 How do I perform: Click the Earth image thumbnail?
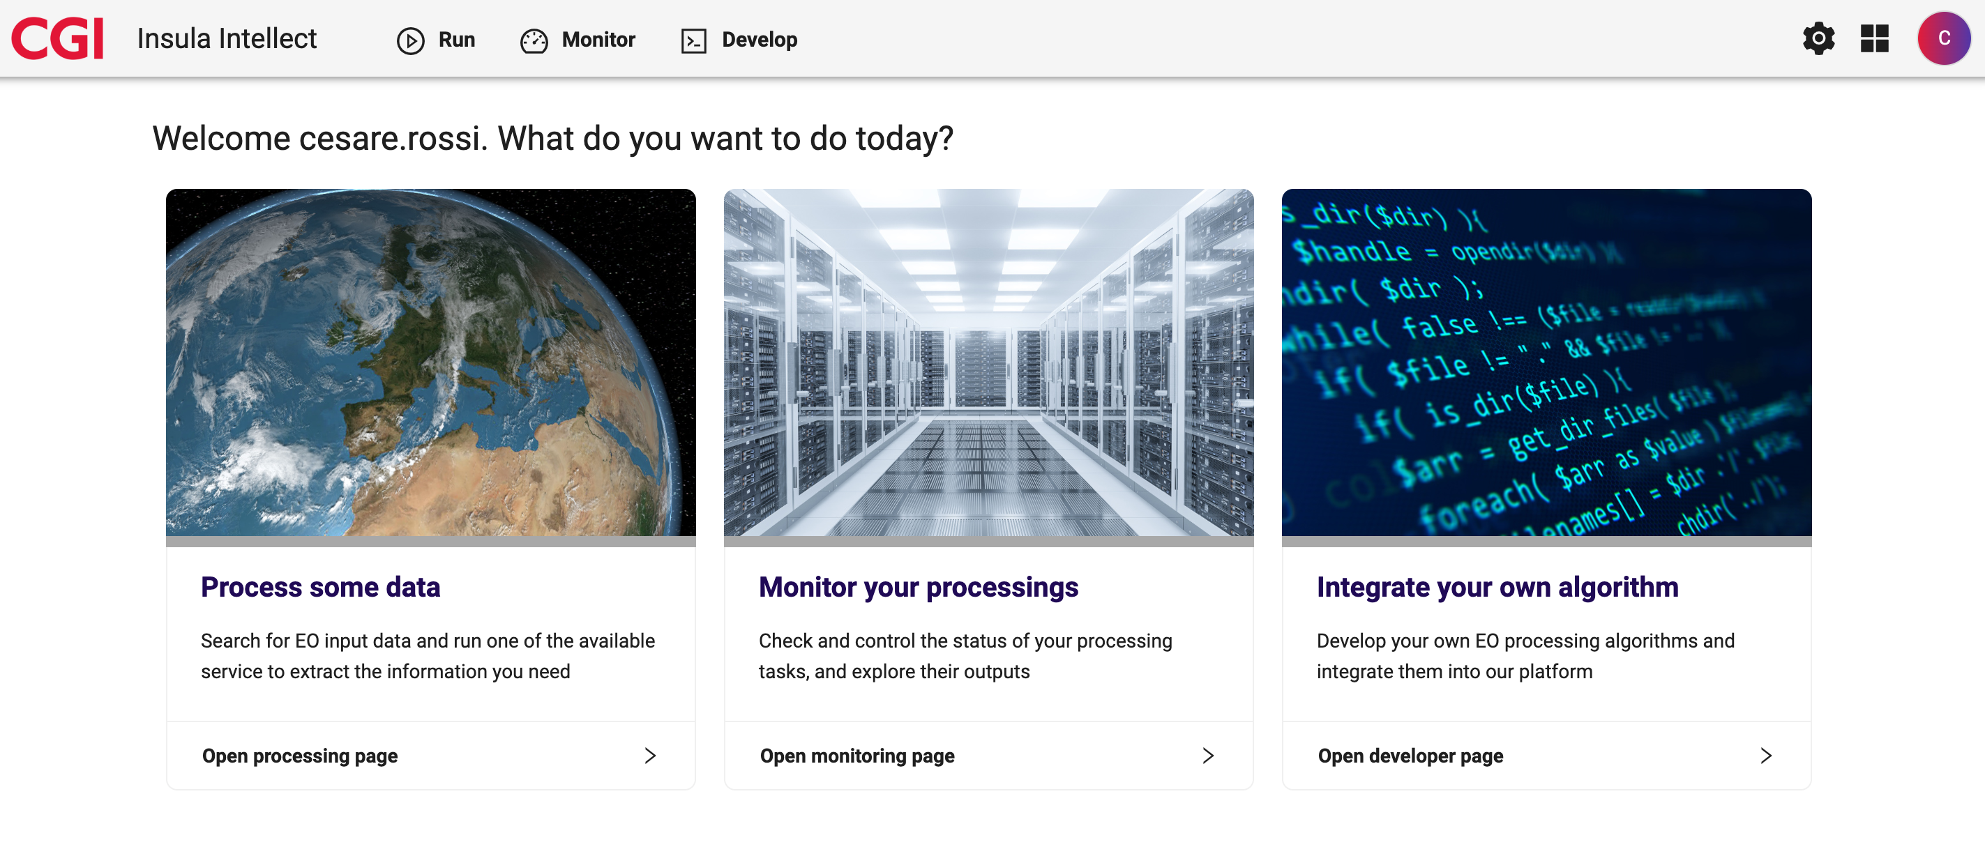(431, 363)
